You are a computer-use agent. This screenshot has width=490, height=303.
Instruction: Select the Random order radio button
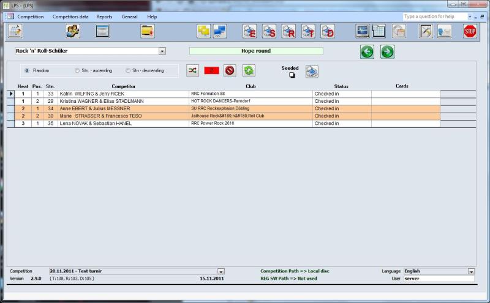pos(27,70)
